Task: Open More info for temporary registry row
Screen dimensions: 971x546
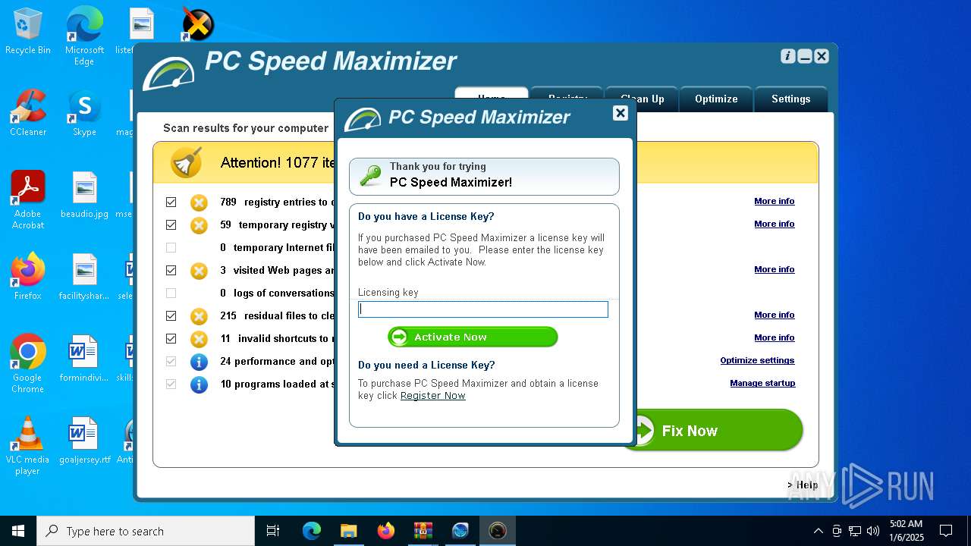Action: [x=774, y=224]
